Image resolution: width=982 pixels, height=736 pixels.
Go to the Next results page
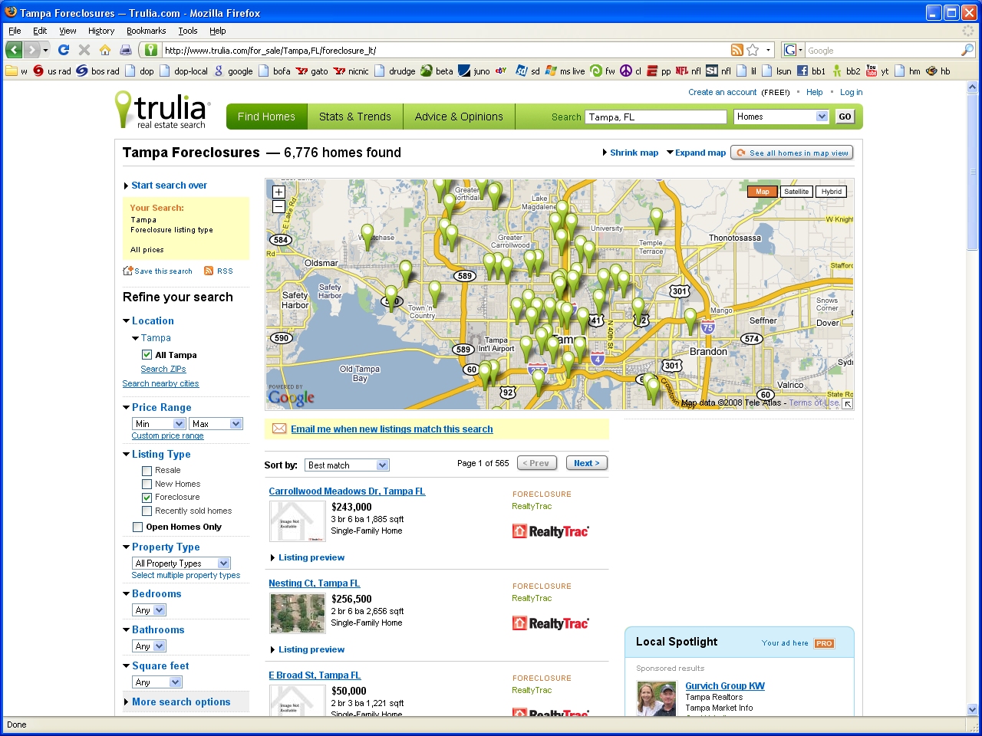(x=587, y=463)
